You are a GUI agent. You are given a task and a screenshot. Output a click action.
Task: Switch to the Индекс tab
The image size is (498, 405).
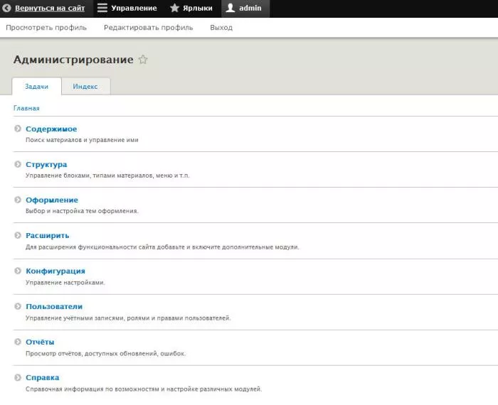coord(85,86)
